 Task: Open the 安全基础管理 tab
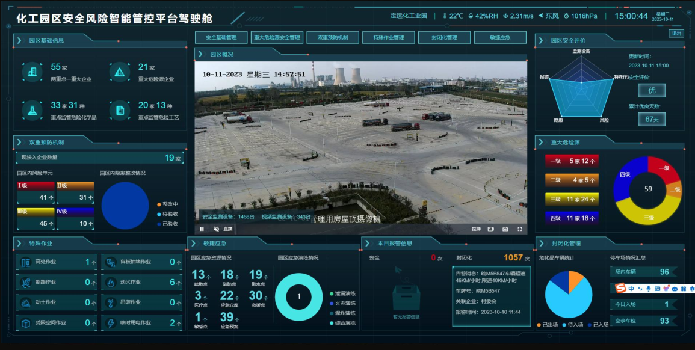click(221, 38)
